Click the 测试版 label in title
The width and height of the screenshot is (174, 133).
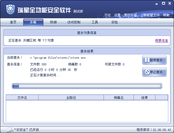tap(78, 11)
